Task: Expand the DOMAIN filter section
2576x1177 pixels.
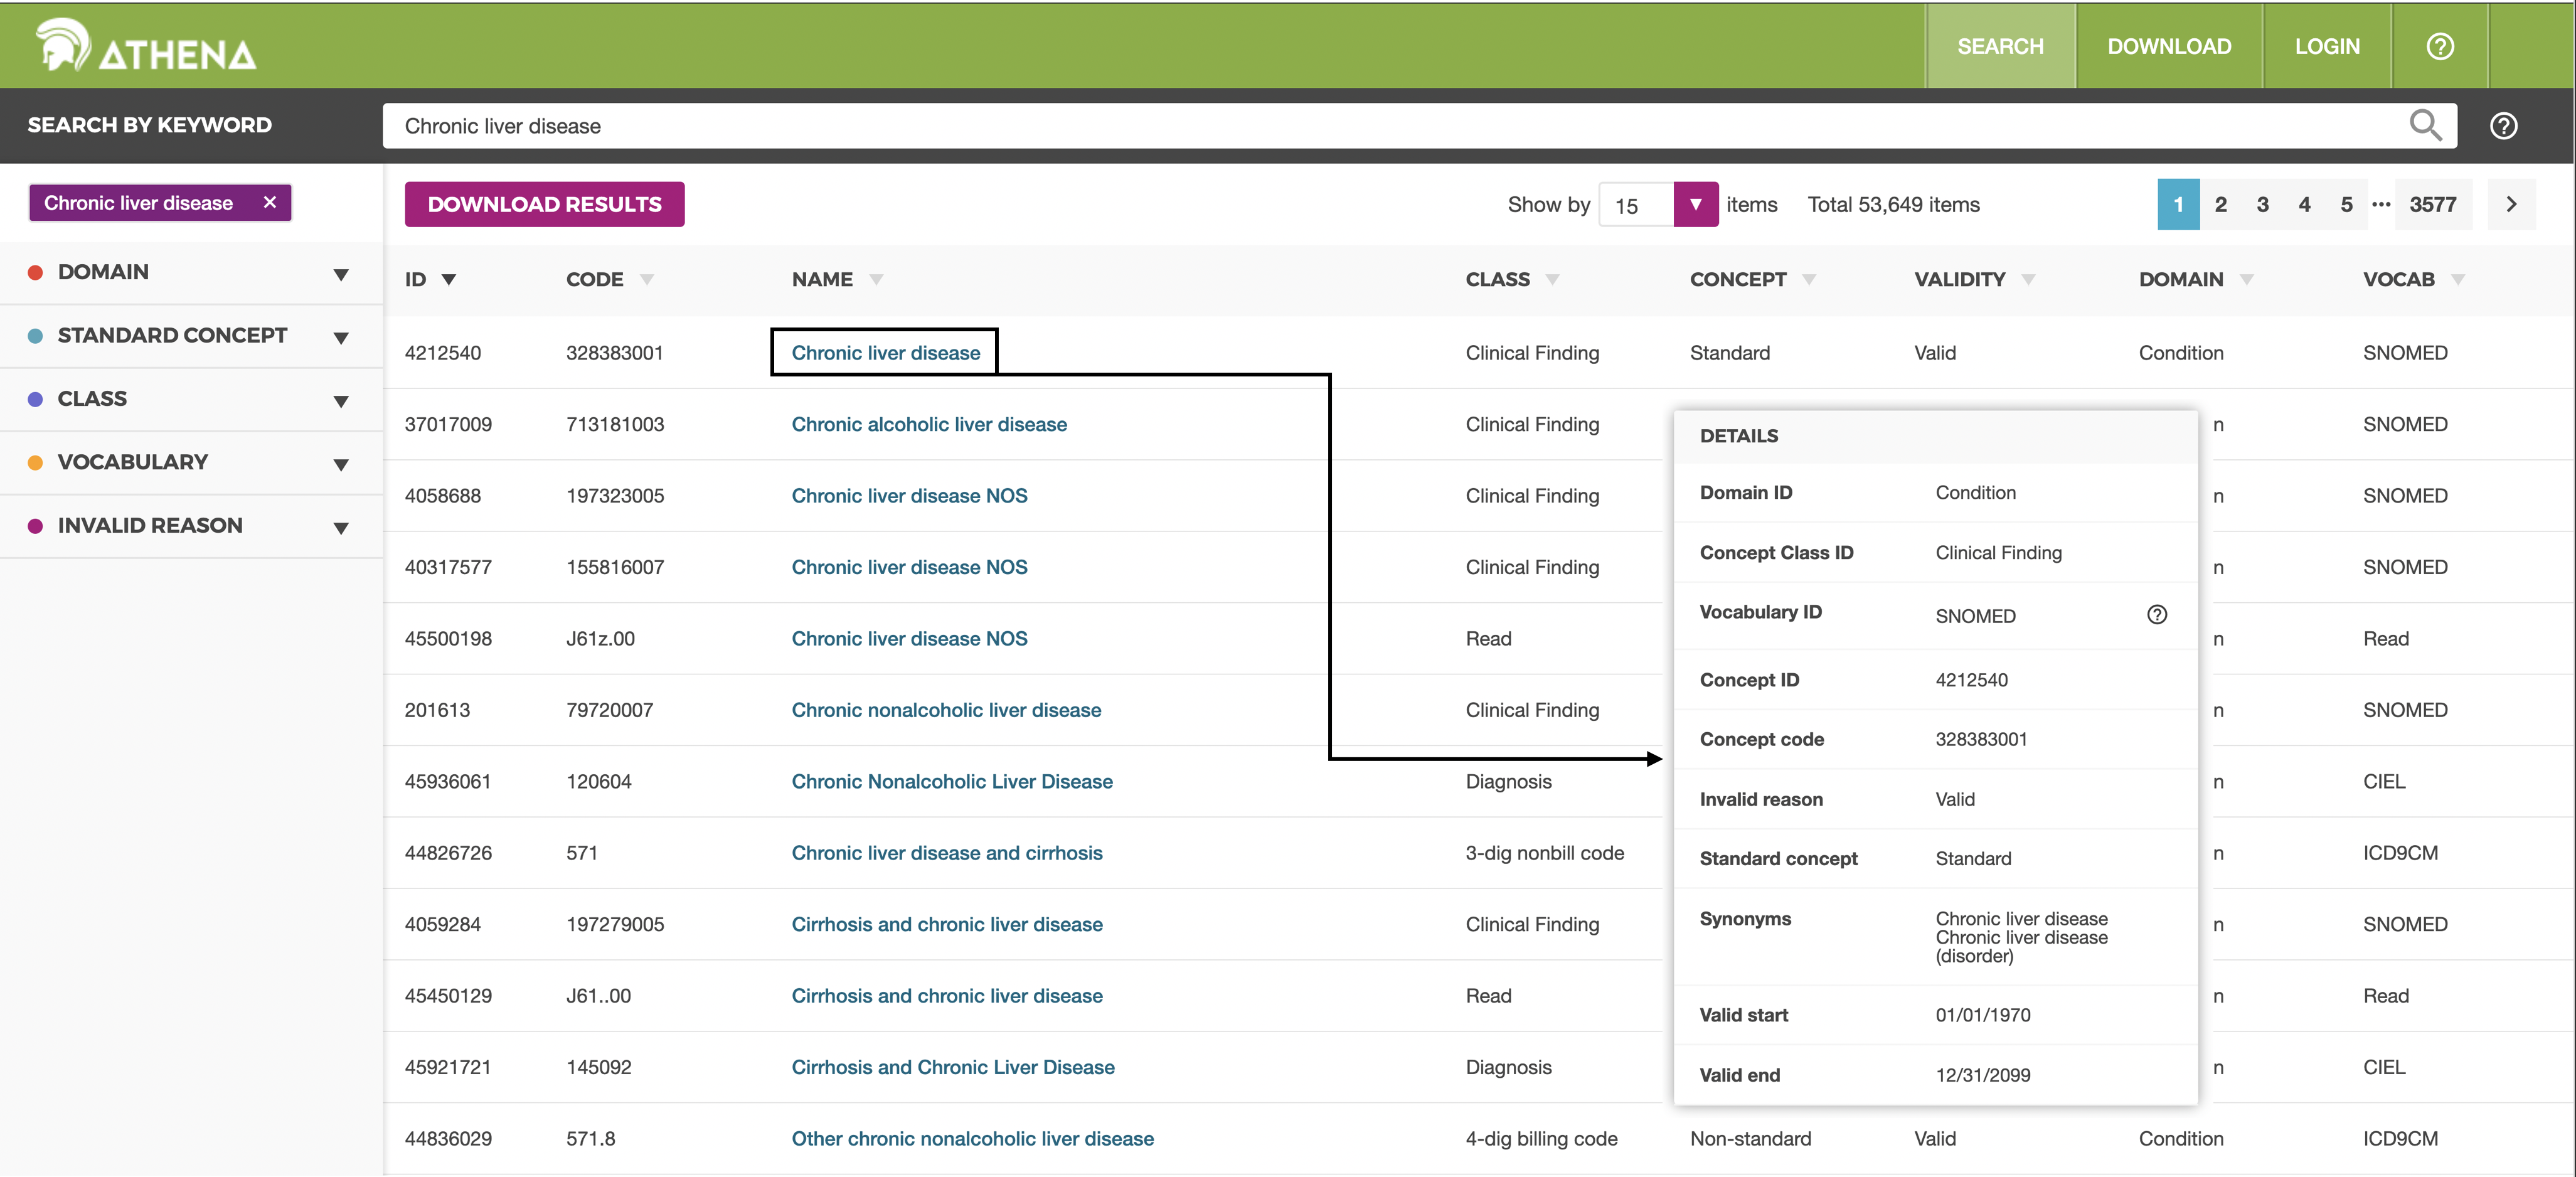Action: (340, 274)
